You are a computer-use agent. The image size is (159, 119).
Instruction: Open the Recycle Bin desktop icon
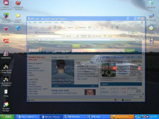point(151,4)
